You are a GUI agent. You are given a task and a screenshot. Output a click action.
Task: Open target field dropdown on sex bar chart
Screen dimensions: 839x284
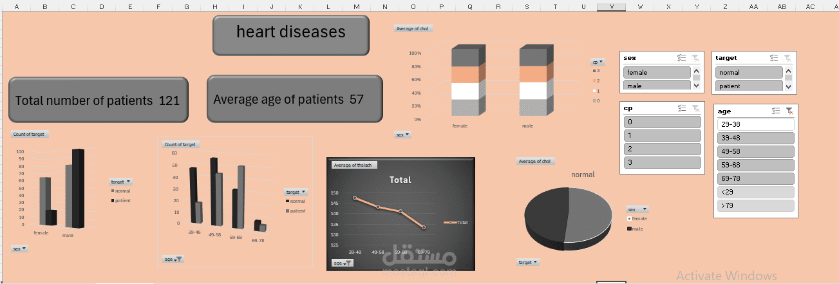(x=120, y=182)
